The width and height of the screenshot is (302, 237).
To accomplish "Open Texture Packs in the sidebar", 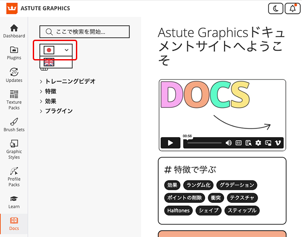I will [x=14, y=100].
